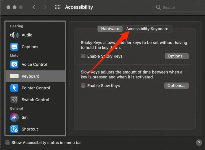
Task: Switch to the Hardware tab
Action: point(110,29)
